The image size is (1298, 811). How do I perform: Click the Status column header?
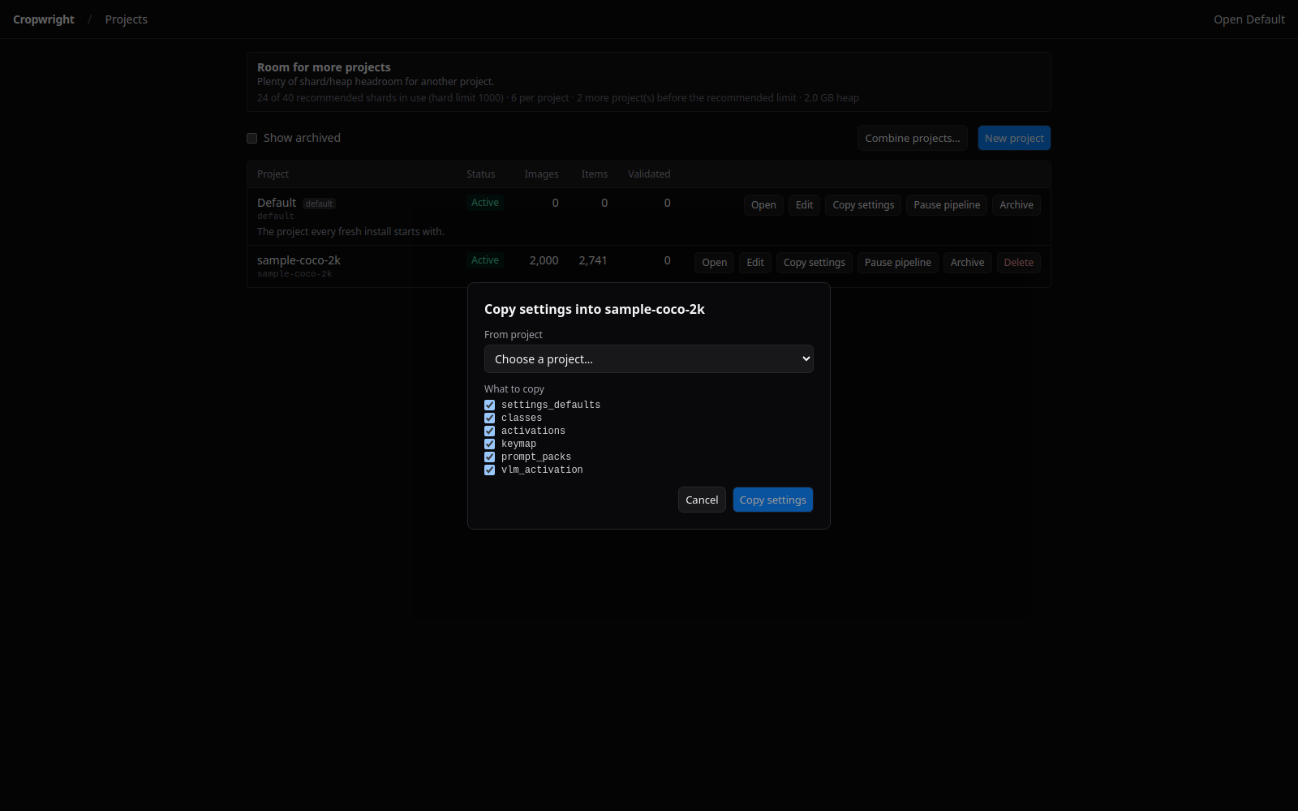point(481,174)
